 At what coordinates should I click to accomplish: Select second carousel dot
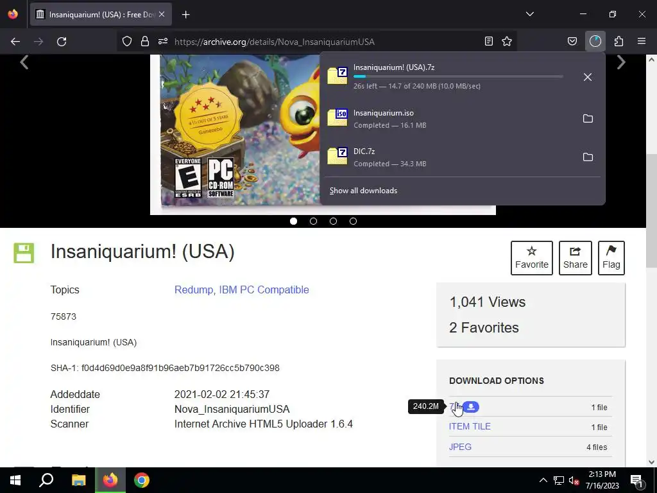(x=313, y=221)
